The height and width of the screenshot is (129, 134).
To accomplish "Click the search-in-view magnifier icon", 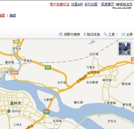I will pyautogui.click(x=61, y=34).
